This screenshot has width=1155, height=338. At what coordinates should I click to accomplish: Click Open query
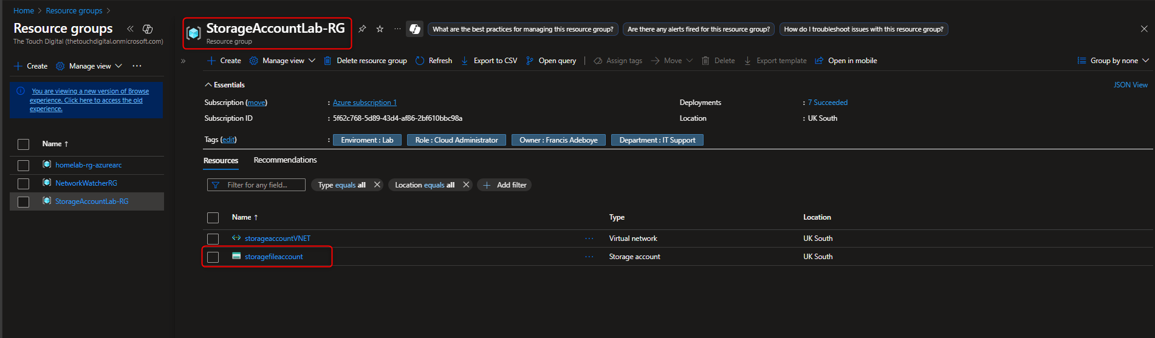tap(551, 61)
